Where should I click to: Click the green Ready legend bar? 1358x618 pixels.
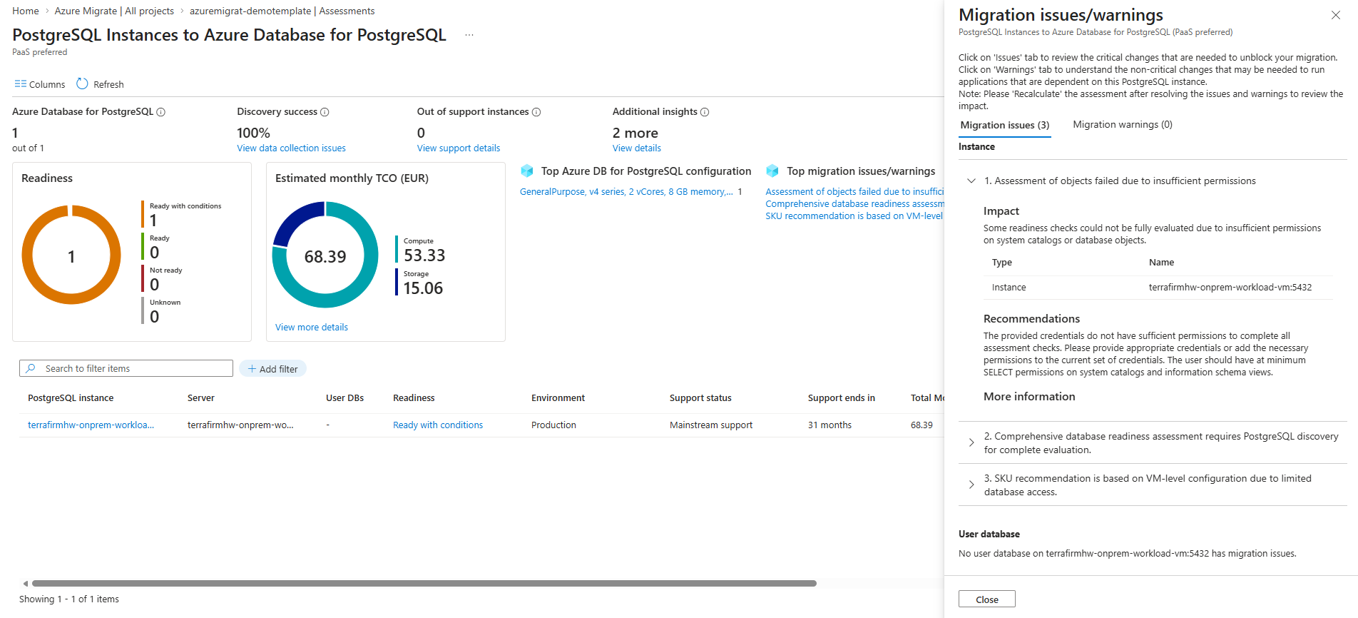click(x=143, y=246)
